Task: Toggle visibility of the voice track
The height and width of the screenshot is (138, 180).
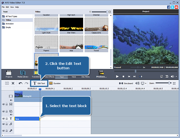Action: pos(4,131)
